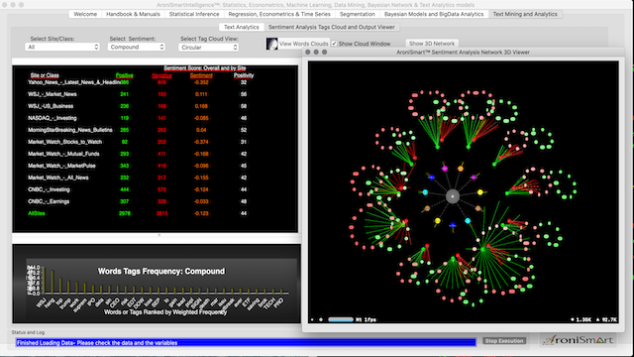Click the blue render bar in 3D viewer
634x357 pixels.
(341, 319)
